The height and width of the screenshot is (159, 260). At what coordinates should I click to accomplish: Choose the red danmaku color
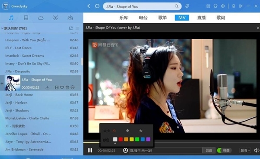click(x=120, y=139)
